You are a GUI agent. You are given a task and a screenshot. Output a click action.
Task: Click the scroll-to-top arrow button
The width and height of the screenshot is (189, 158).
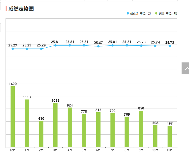coord(185,68)
